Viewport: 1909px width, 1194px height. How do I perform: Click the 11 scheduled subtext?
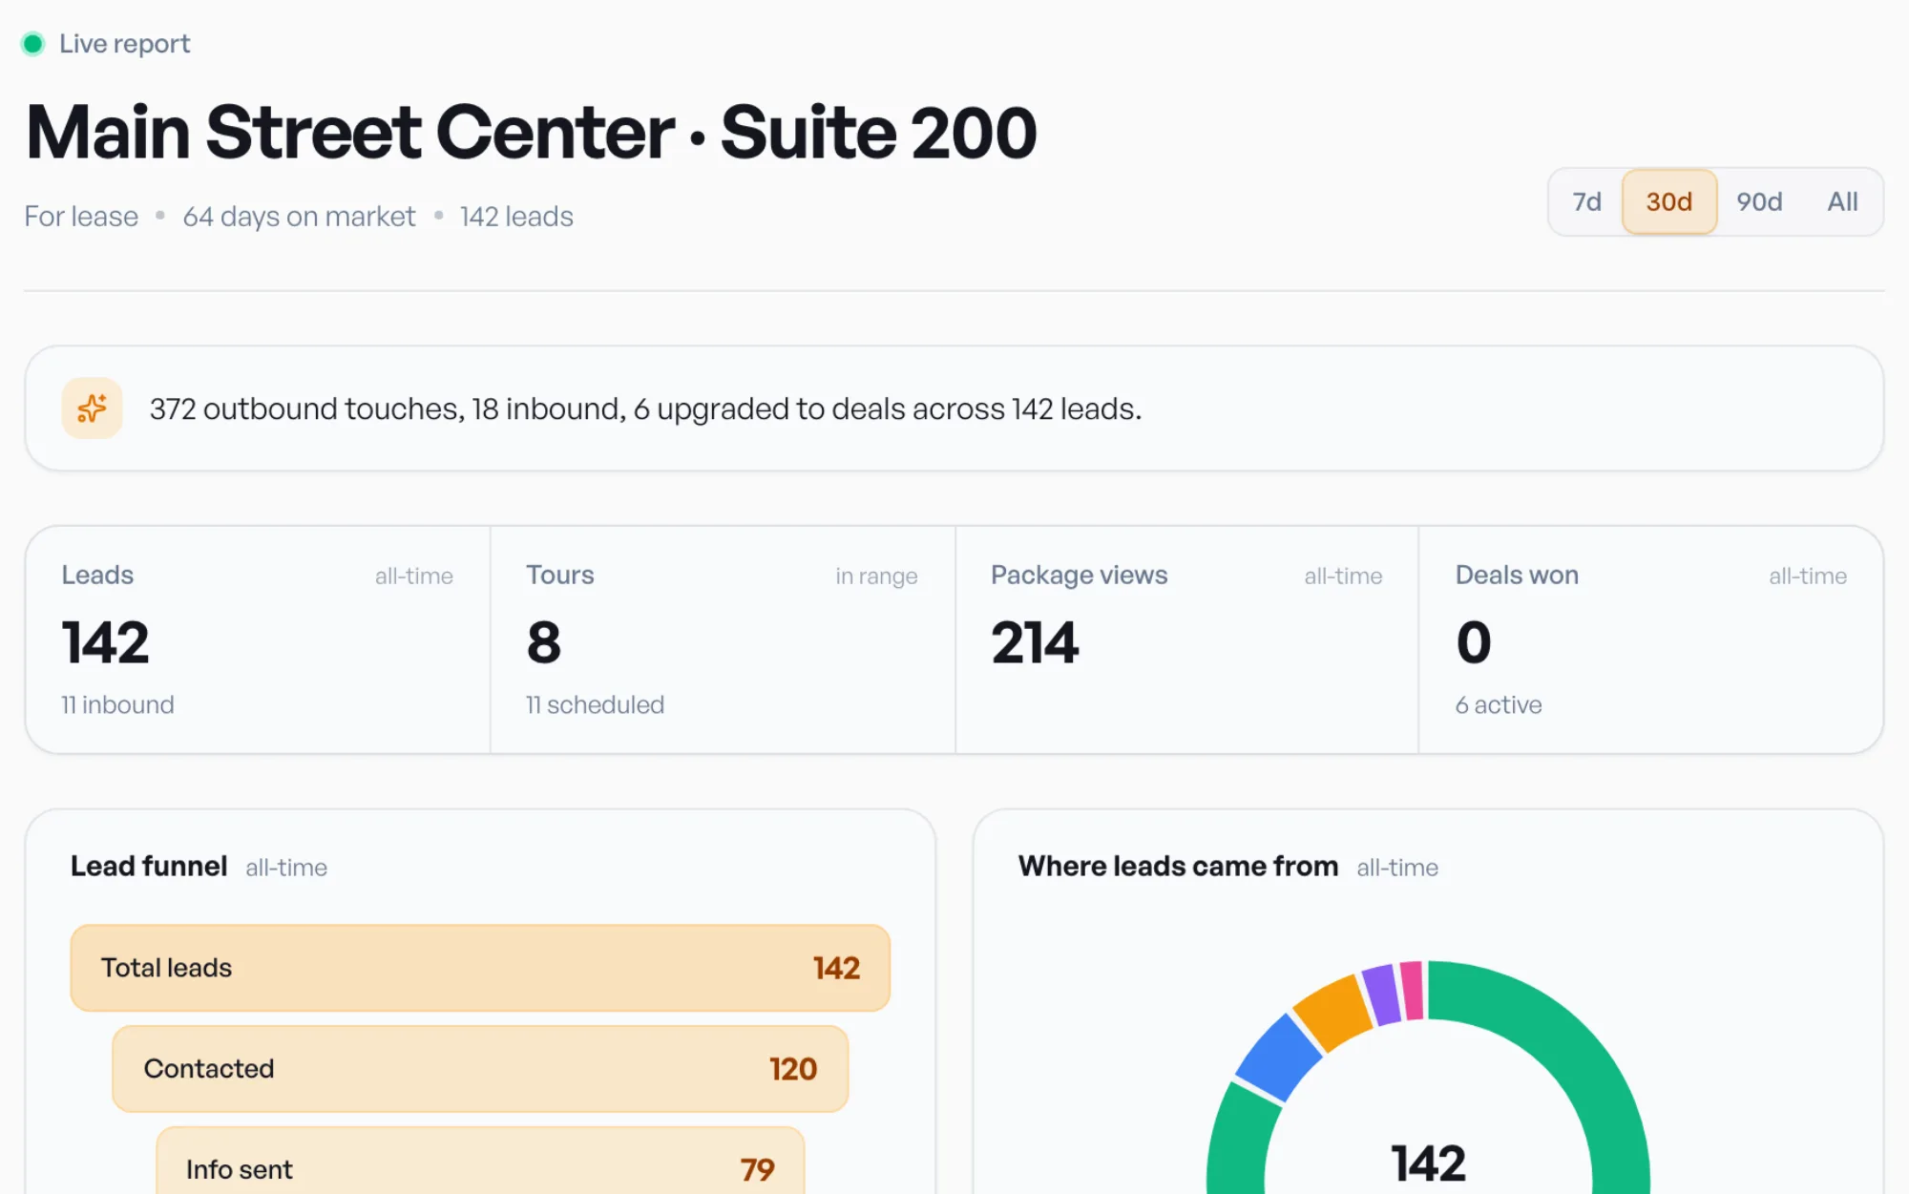tap(595, 704)
